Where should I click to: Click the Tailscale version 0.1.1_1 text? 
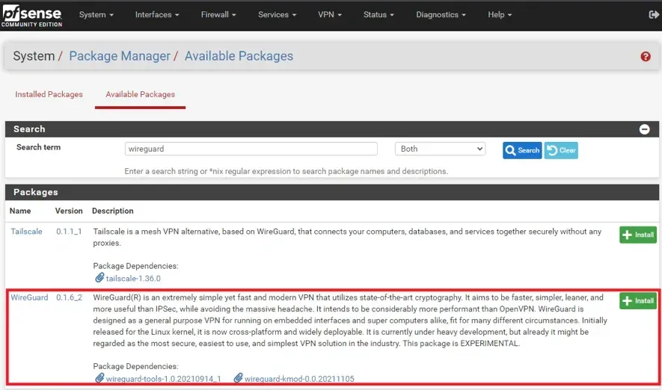click(x=69, y=232)
